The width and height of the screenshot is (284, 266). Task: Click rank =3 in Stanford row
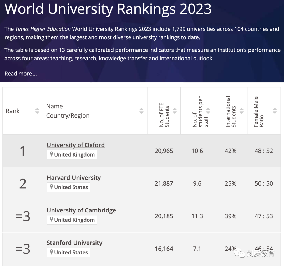click(23, 249)
